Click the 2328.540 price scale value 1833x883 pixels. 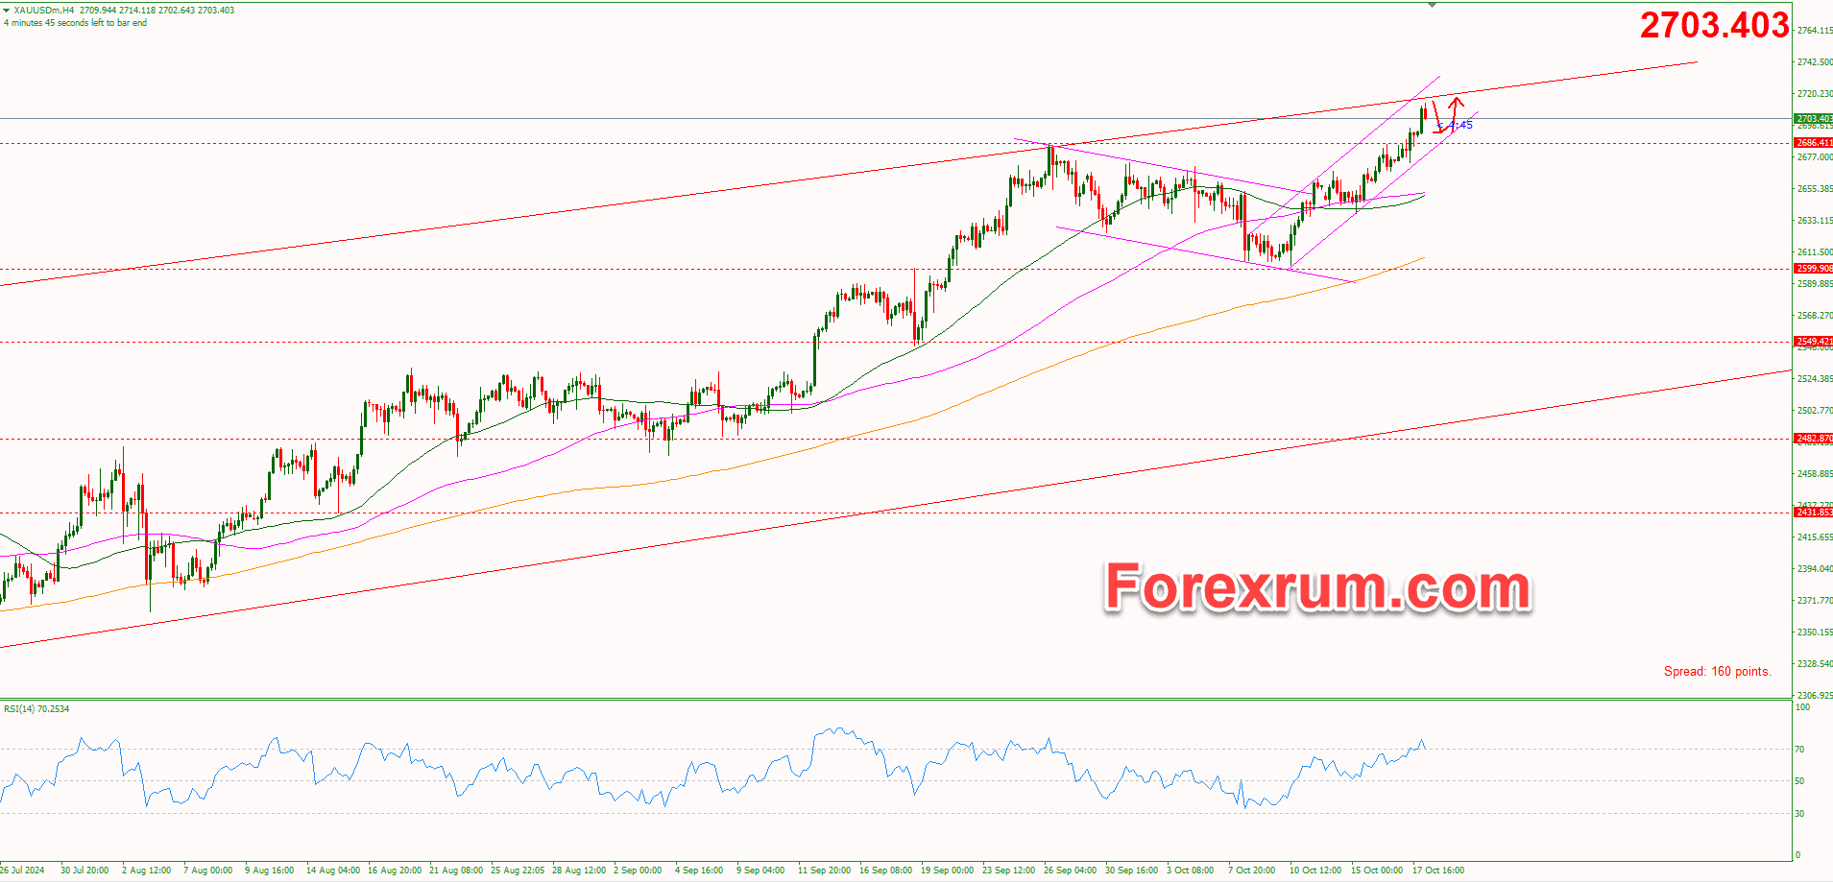[1815, 664]
